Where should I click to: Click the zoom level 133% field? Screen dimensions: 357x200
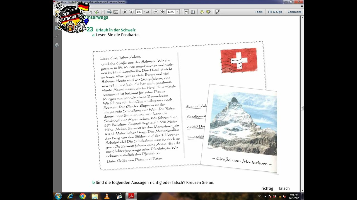(171, 12)
